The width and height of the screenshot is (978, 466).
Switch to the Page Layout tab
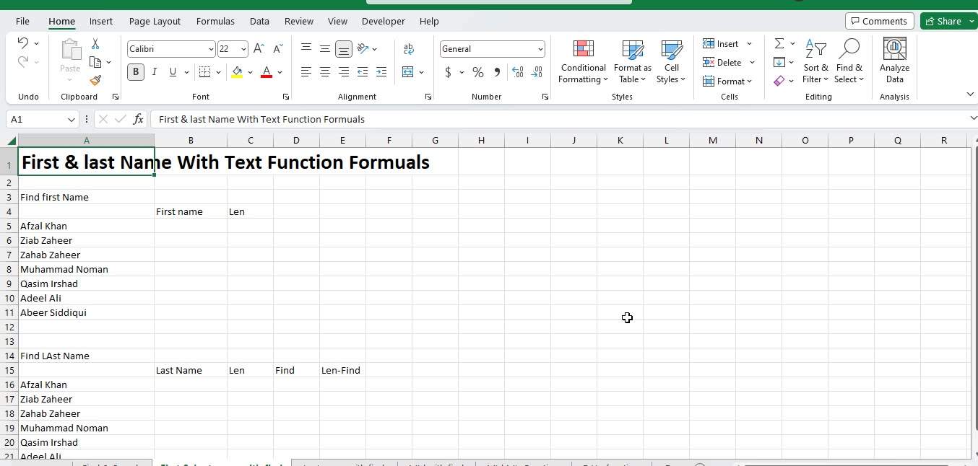[155, 21]
